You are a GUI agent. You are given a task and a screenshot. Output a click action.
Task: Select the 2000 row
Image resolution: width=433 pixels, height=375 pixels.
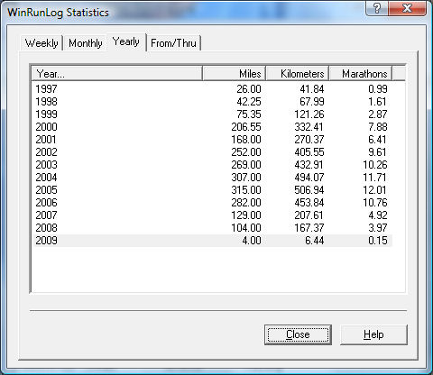coord(213,127)
